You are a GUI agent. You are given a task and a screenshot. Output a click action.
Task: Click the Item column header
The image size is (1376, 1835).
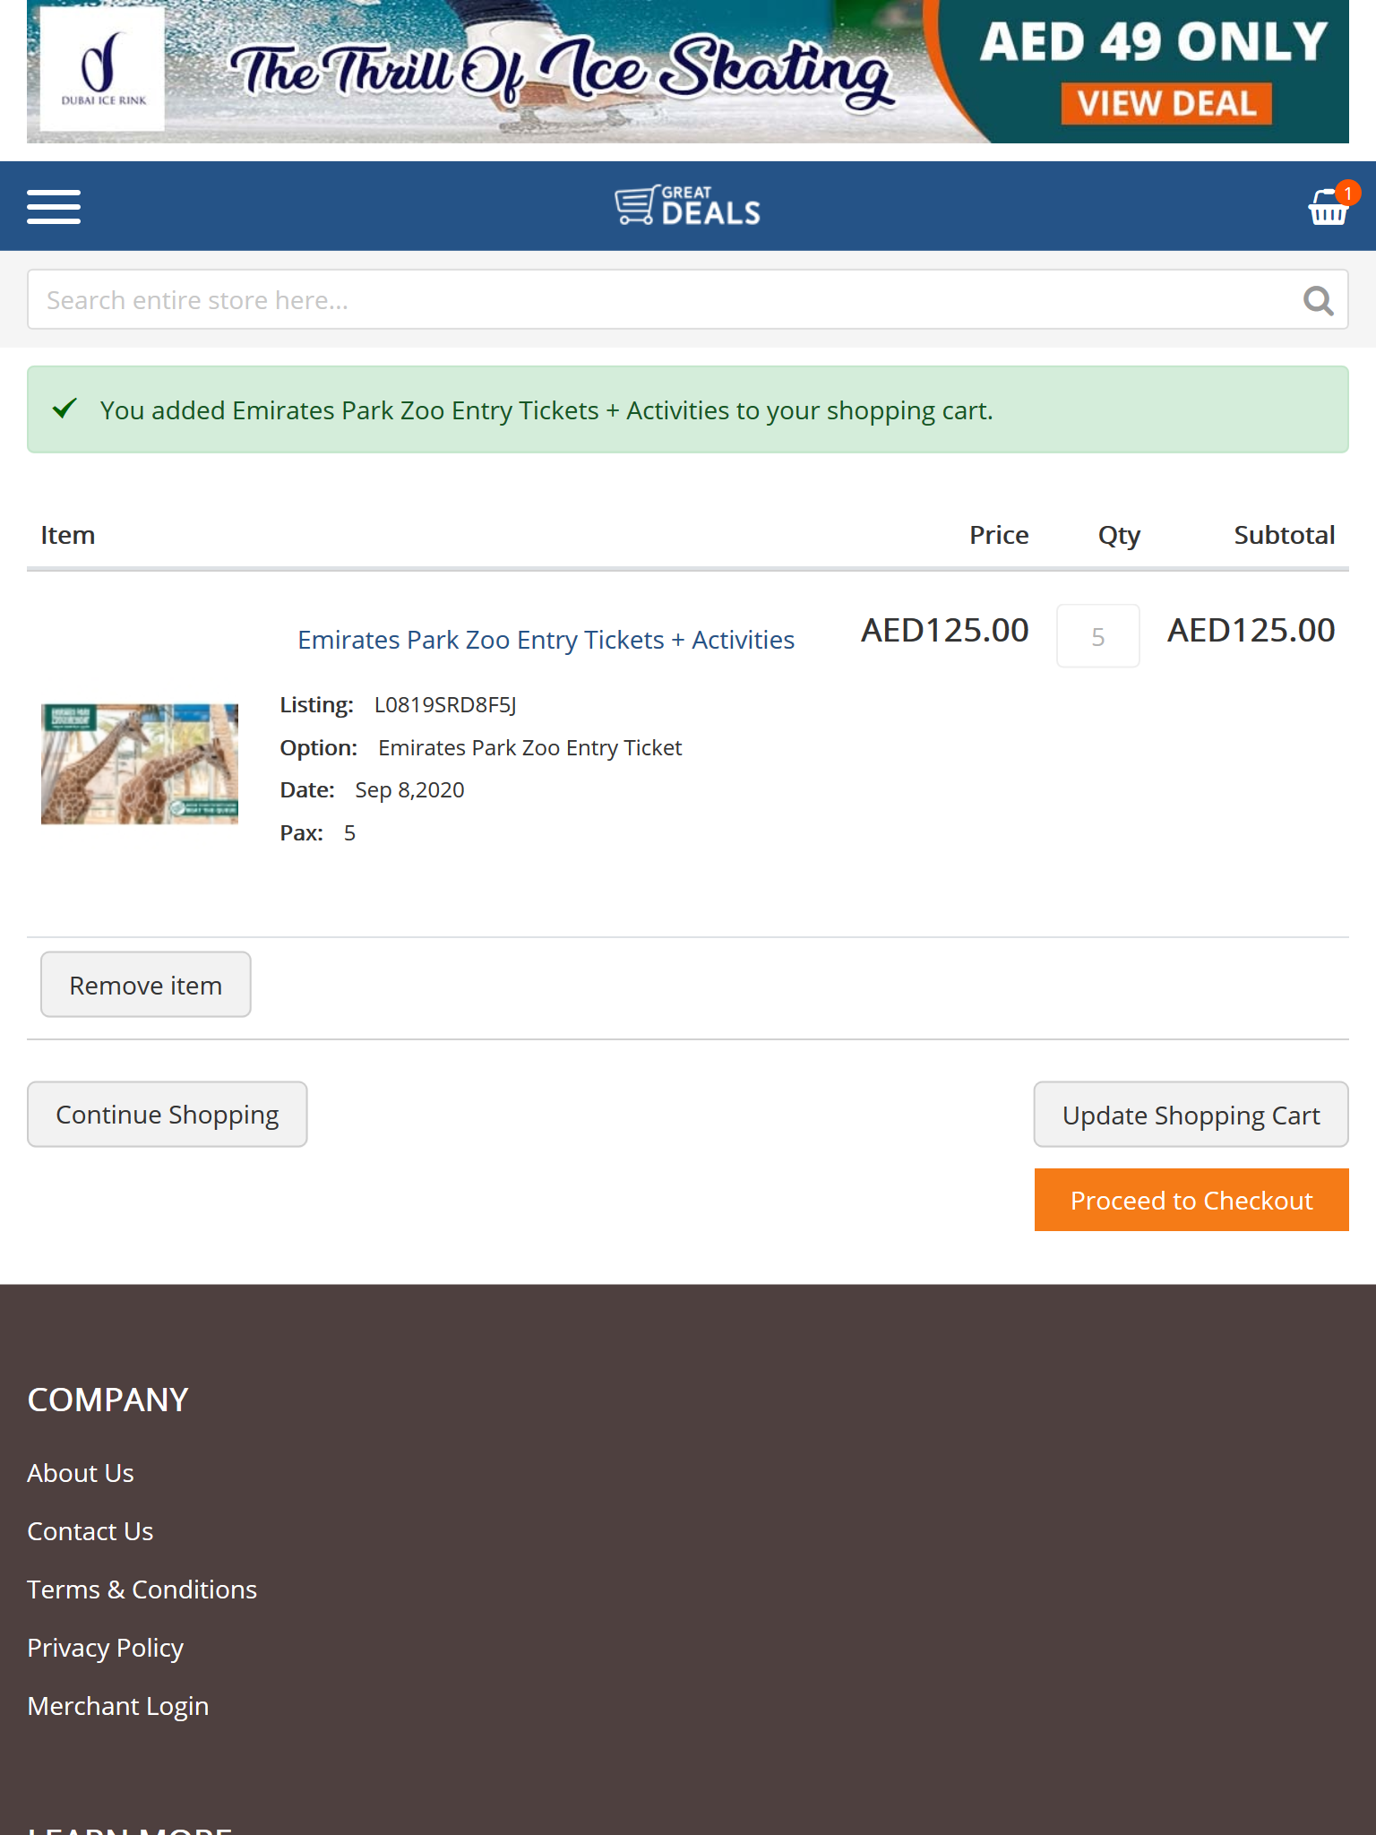(x=68, y=535)
